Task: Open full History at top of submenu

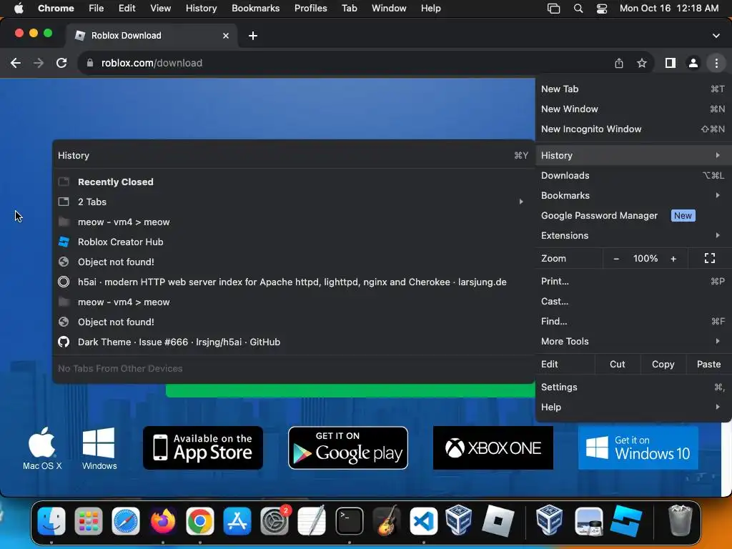Action: click(293, 155)
